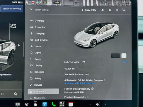The width and height of the screenshot is (143, 107).
Task: Open the Navigation settings
Action: pos(38,98)
